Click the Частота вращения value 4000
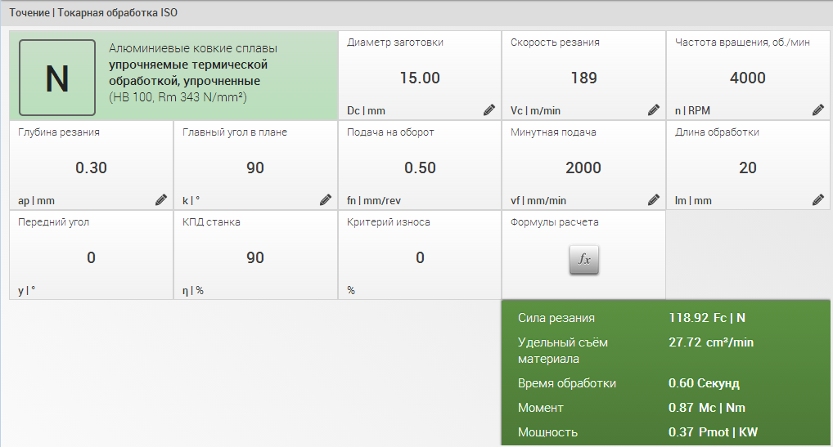The width and height of the screenshot is (833, 447). [x=748, y=78]
